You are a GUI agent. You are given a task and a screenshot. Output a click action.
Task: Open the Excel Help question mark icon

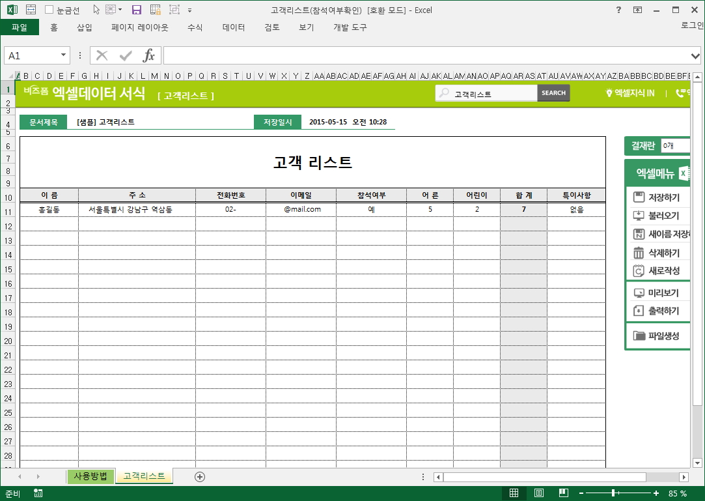click(x=618, y=10)
